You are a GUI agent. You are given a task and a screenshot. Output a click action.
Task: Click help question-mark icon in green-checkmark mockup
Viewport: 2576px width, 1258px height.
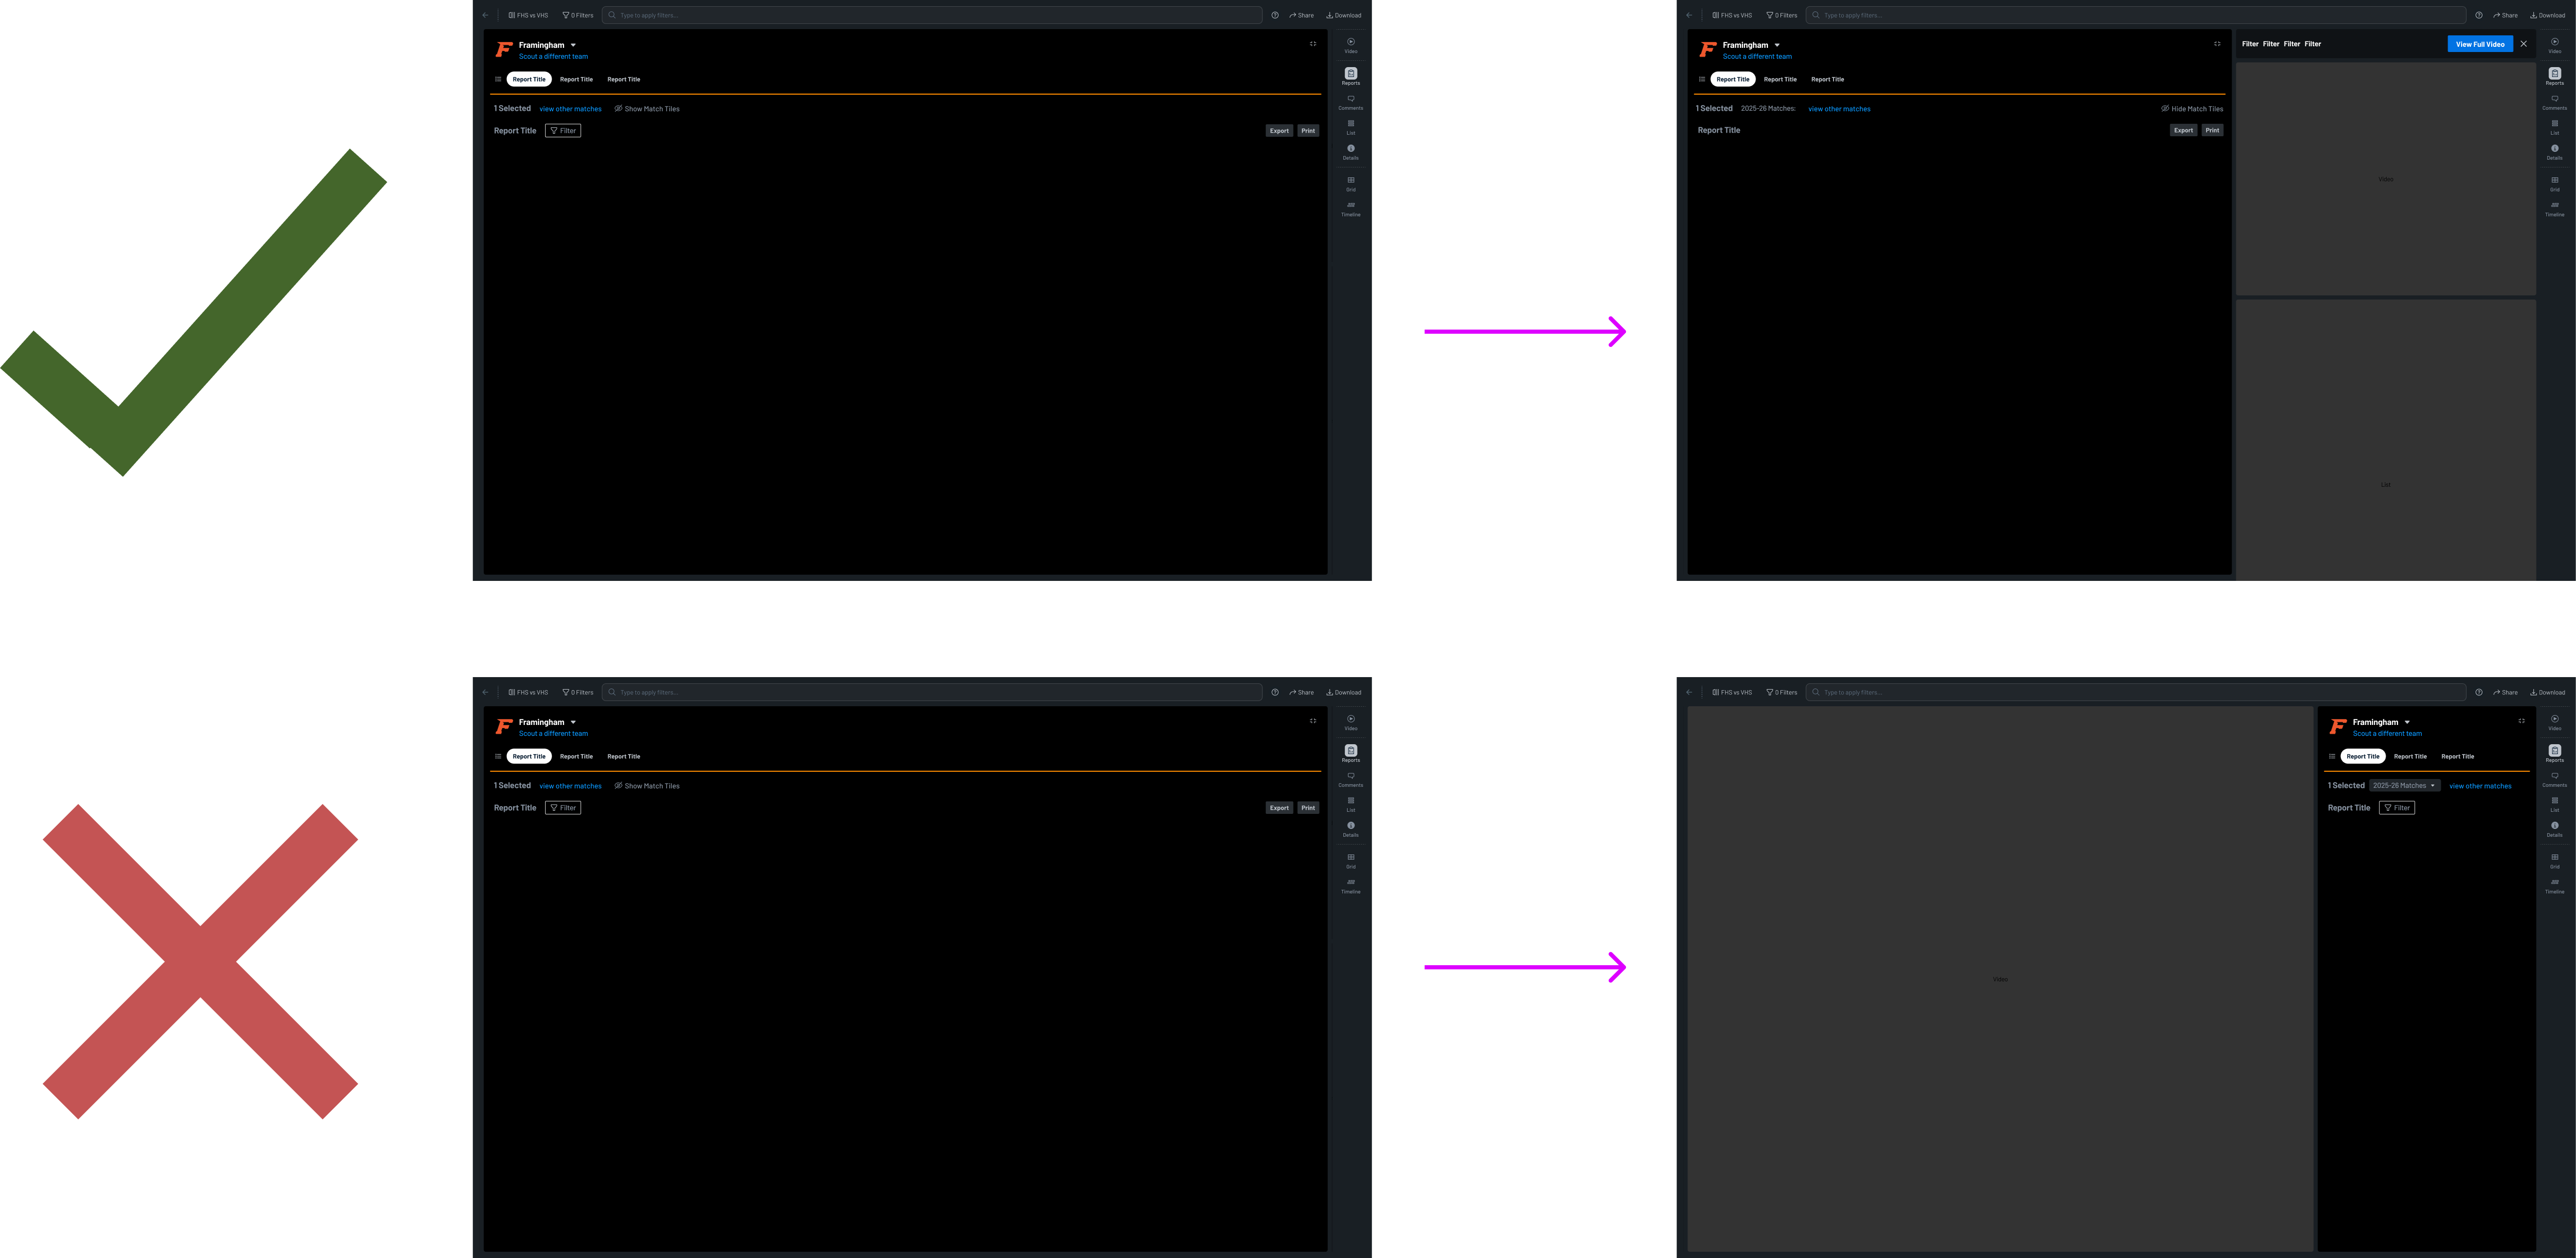tap(1275, 15)
